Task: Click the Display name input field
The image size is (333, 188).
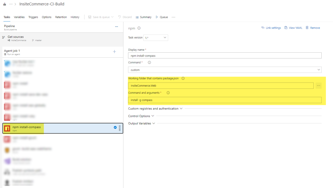Action: pos(225,56)
